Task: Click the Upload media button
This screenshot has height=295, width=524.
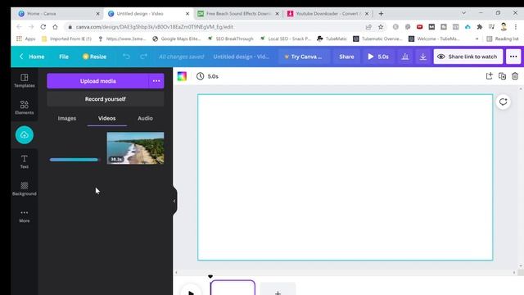Action: click(98, 81)
